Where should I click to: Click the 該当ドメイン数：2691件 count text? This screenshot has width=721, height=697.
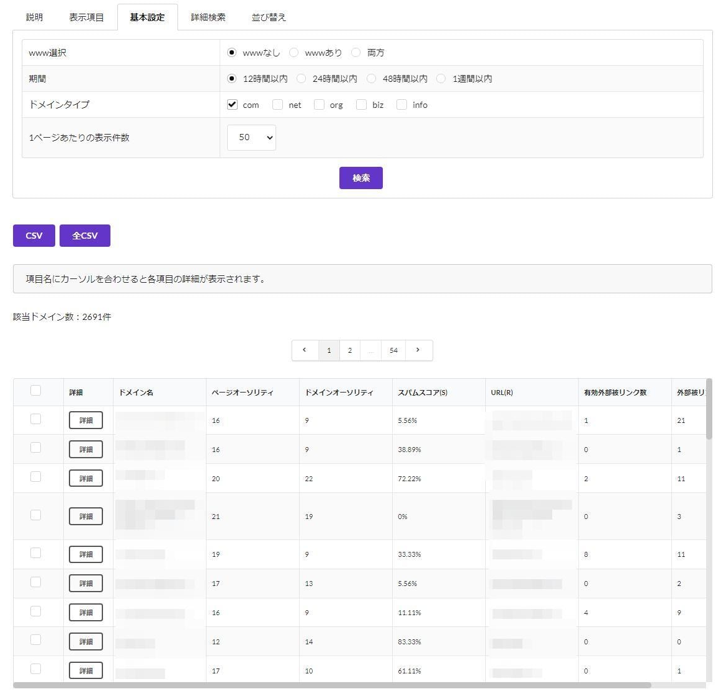(x=62, y=317)
